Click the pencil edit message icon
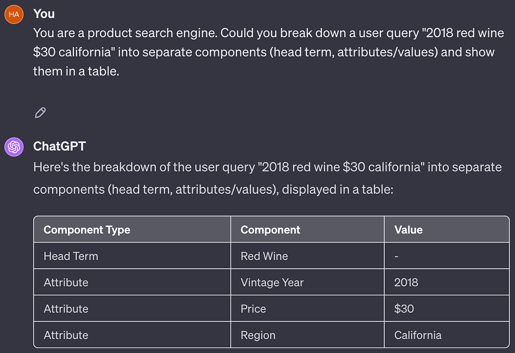515x353 pixels. (x=40, y=112)
